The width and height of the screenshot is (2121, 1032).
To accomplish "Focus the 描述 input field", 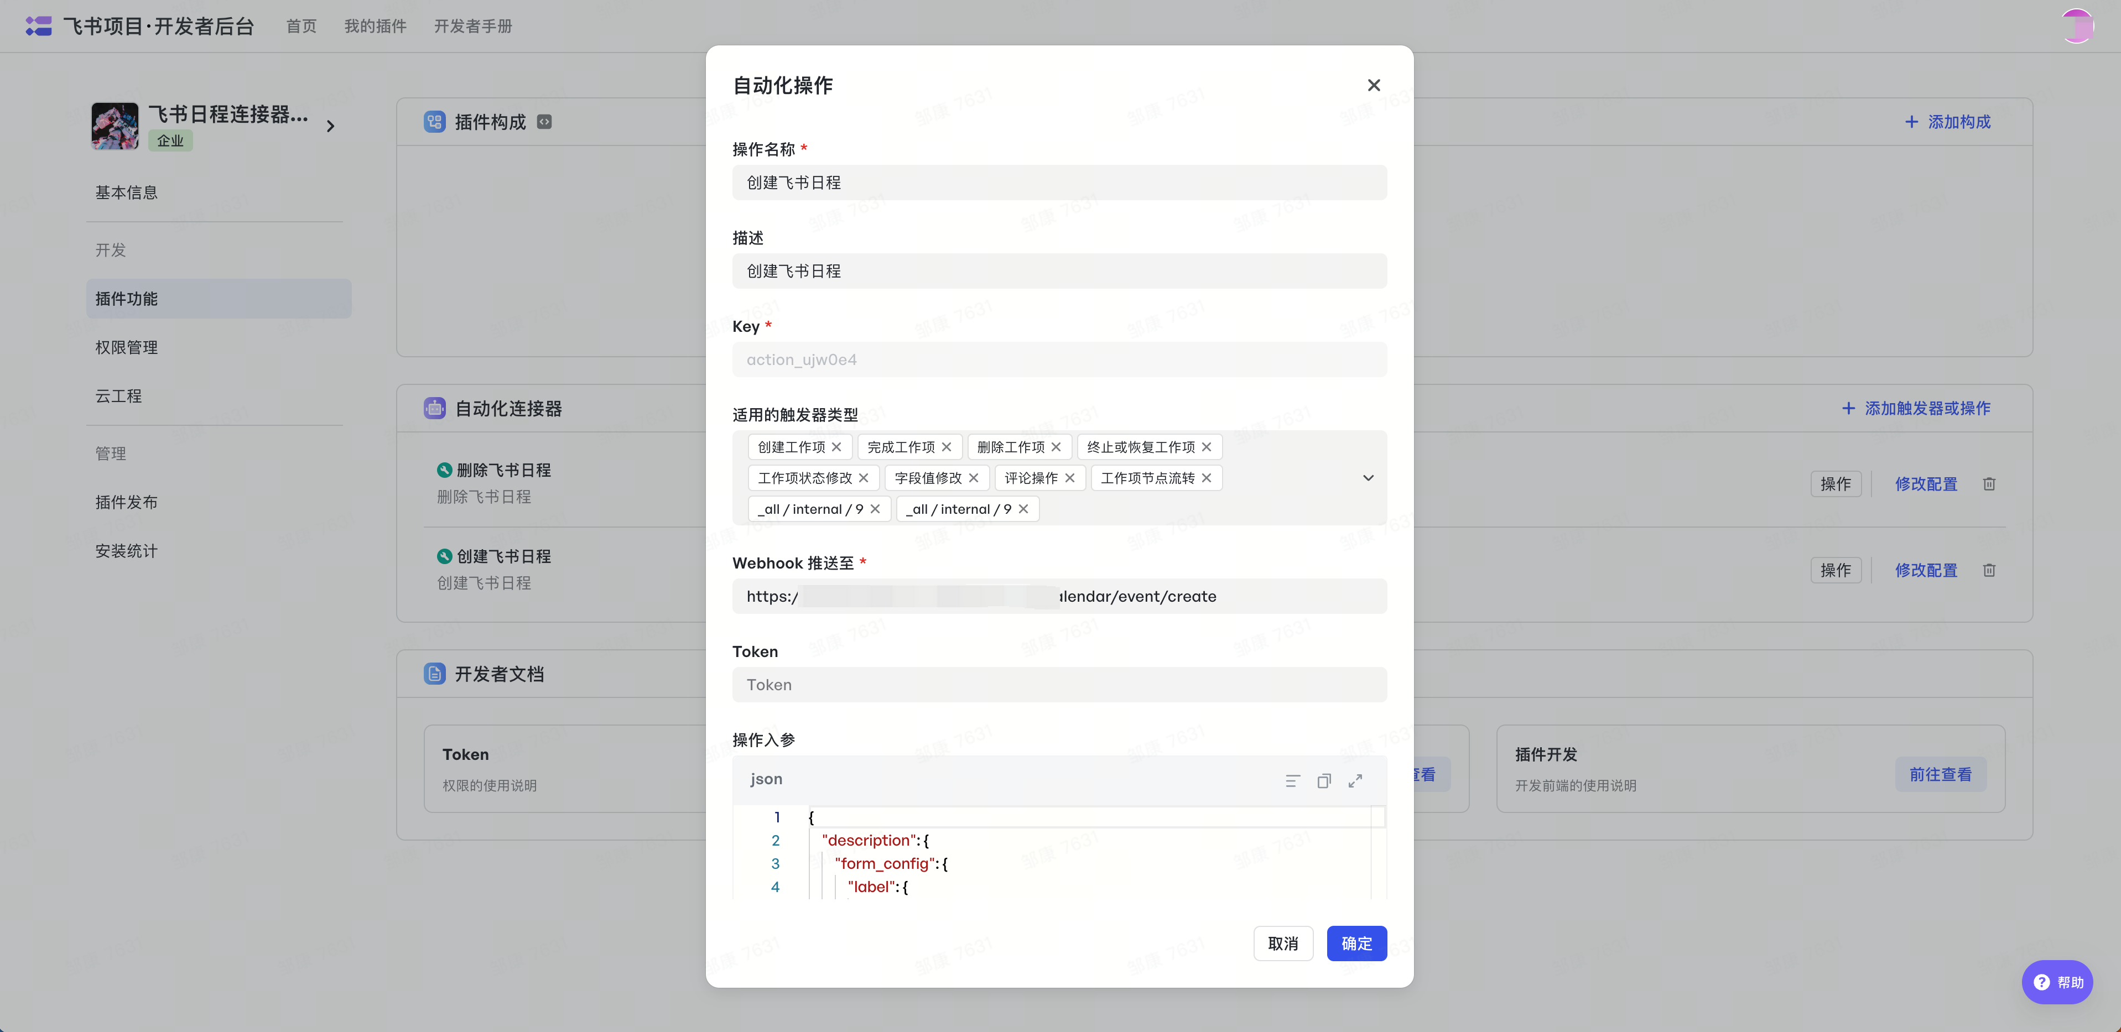I will pos(1060,271).
